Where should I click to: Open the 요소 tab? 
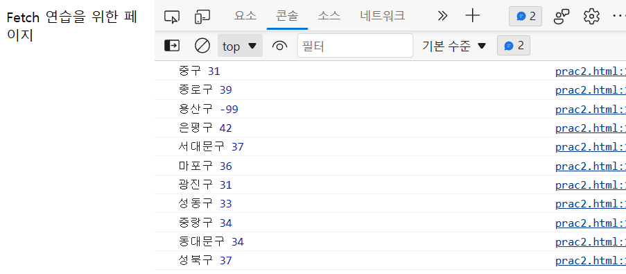[245, 16]
